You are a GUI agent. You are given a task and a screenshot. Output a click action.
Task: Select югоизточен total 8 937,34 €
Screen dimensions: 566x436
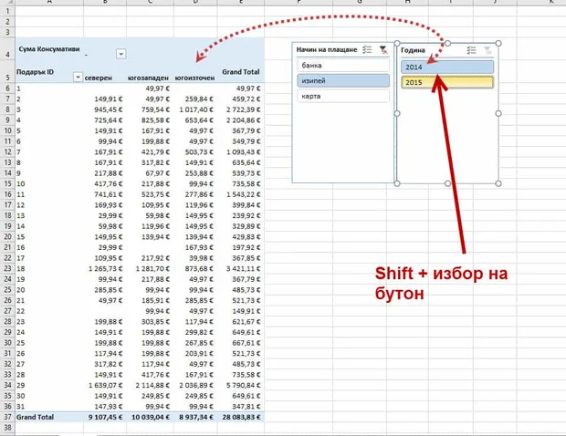[x=195, y=417]
